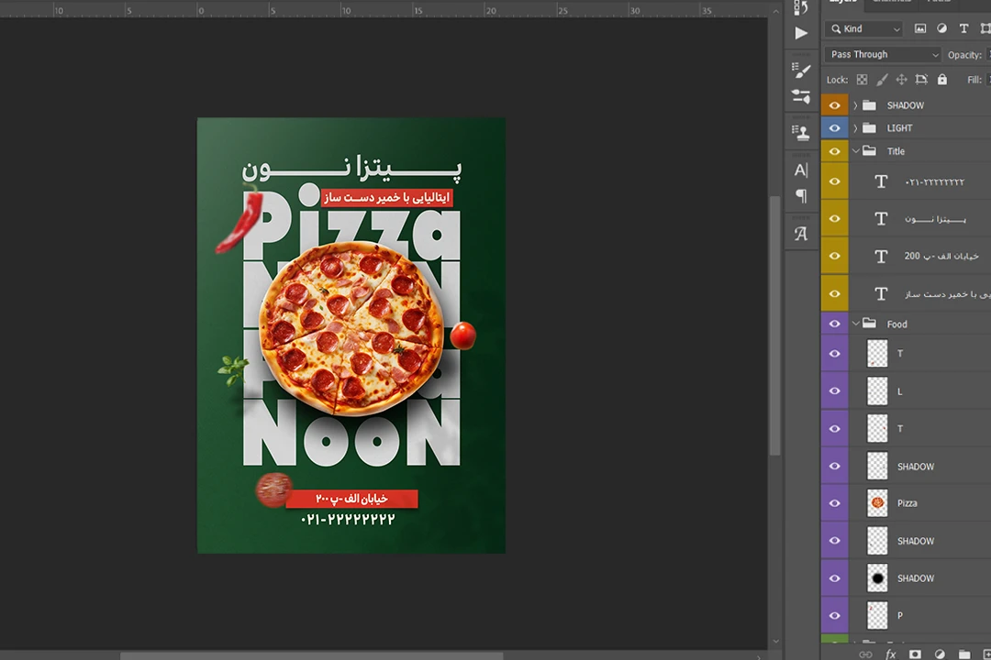The width and height of the screenshot is (991, 660).
Task: Click the L layer thumbnail
Action: tap(877, 390)
